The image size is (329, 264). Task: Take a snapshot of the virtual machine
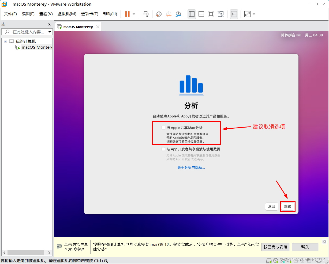pos(159,14)
